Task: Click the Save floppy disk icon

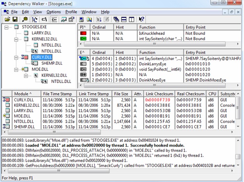Action: click(15, 19)
